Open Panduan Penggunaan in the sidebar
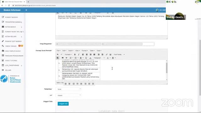The width and height of the screenshot is (201, 113). click(13, 56)
